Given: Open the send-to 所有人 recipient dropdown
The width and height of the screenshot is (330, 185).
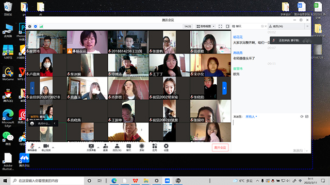Looking at the screenshot, I should tap(251, 117).
